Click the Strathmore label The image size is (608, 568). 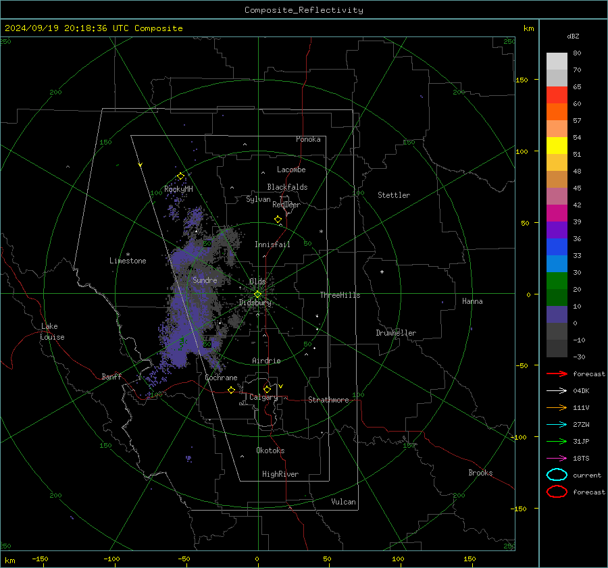pos(328,400)
